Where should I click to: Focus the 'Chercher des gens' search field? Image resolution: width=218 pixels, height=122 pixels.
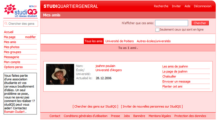click(x=21, y=24)
